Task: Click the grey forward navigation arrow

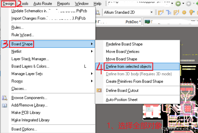Action: tap(189, 4)
